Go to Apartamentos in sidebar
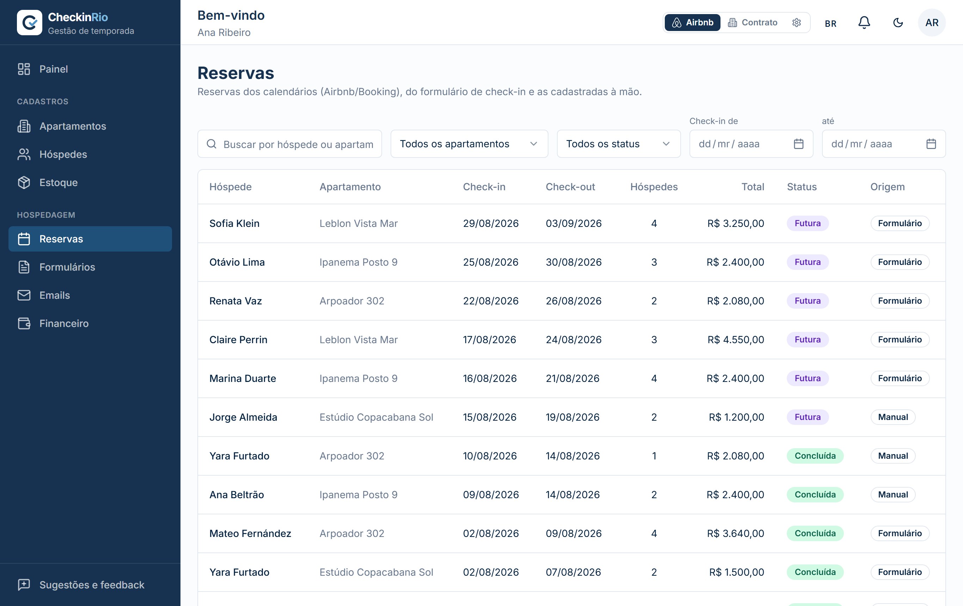 pyautogui.click(x=90, y=126)
